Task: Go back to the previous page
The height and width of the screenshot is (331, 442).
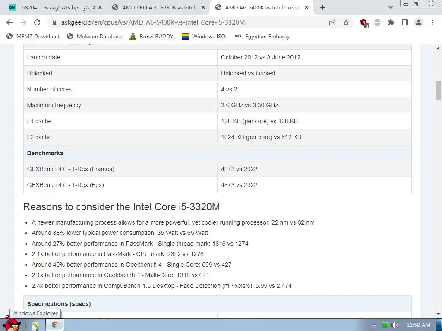Action: coord(9,22)
